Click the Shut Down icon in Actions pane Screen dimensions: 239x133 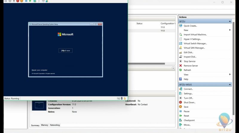point(181,102)
